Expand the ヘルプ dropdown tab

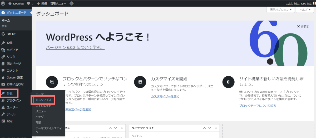pos(305,10)
